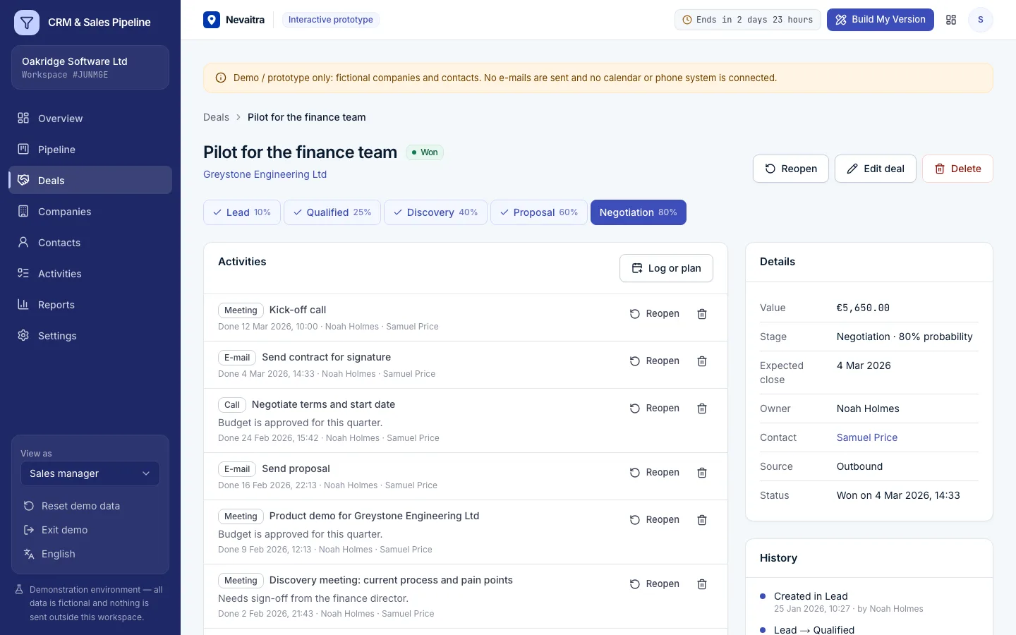The width and height of the screenshot is (1016, 635).
Task: Select the Proposal 60% stage
Action: tap(539, 212)
